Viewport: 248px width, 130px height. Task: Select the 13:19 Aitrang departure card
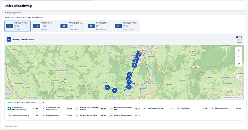tap(72, 26)
